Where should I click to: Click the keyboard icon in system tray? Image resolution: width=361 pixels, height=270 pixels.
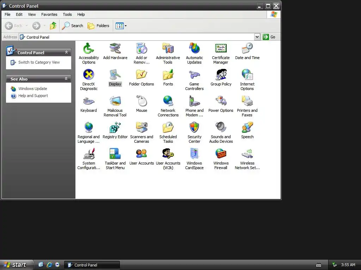click(319, 265)
